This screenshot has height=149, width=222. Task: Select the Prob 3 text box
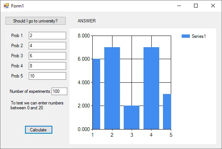(x=47, y=56)
